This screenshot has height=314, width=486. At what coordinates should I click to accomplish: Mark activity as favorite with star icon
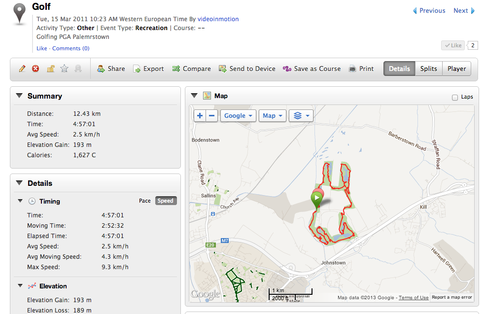(64, 68)
